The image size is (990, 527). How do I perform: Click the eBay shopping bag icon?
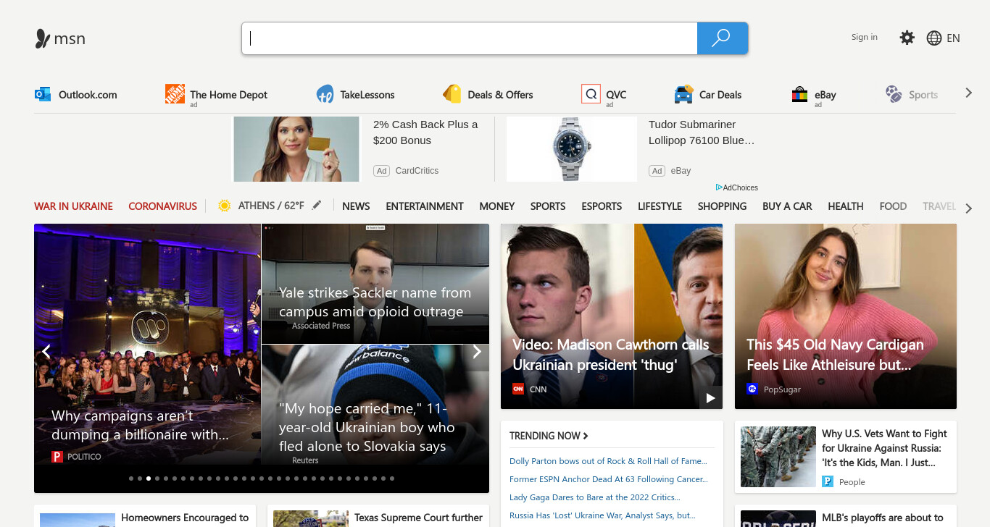pyautogui.click(x=799, y=94)
